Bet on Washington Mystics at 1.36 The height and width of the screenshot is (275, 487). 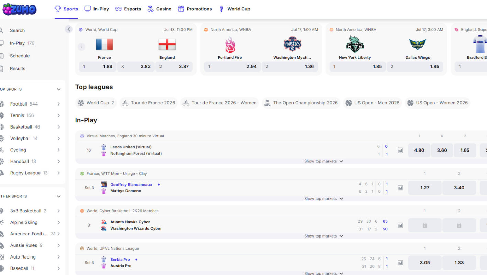coord(290,67)
